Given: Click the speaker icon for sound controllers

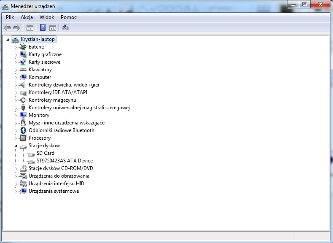Looking at the screenshot, I should pos(22,85).
